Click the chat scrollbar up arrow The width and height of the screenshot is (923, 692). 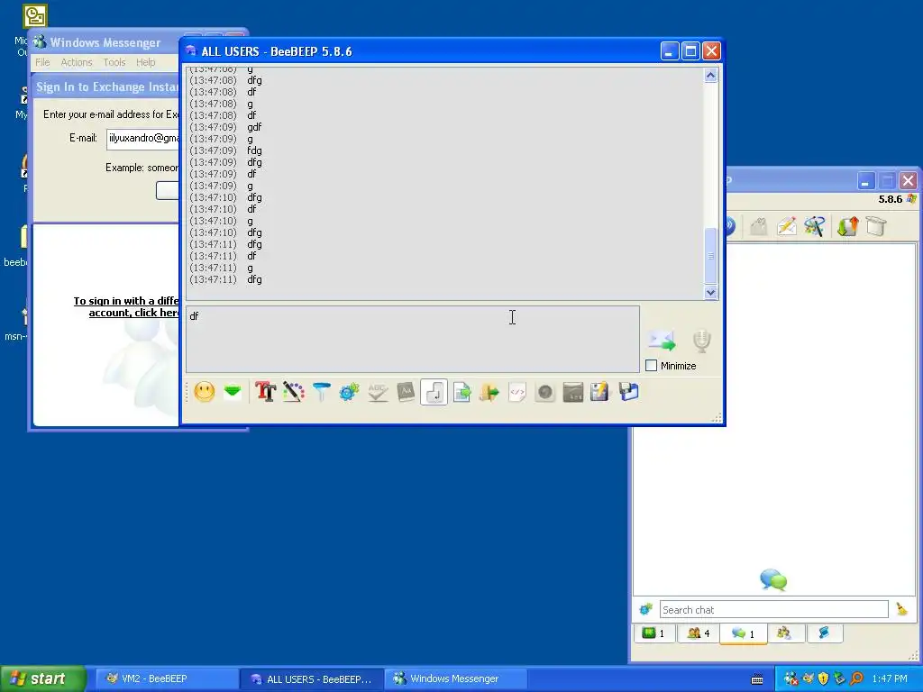pyautogui.click(x=711, y=76)
